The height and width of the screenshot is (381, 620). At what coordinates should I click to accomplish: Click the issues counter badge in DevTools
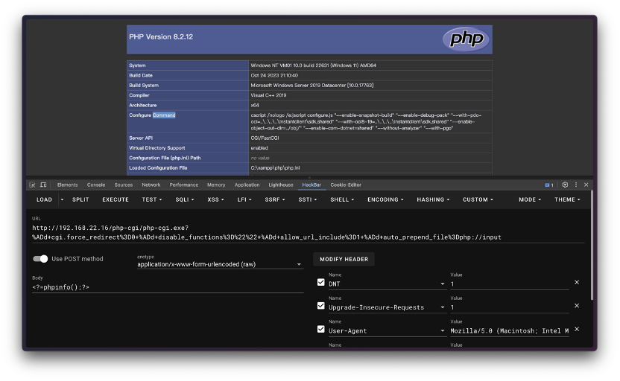click(549, 185)
